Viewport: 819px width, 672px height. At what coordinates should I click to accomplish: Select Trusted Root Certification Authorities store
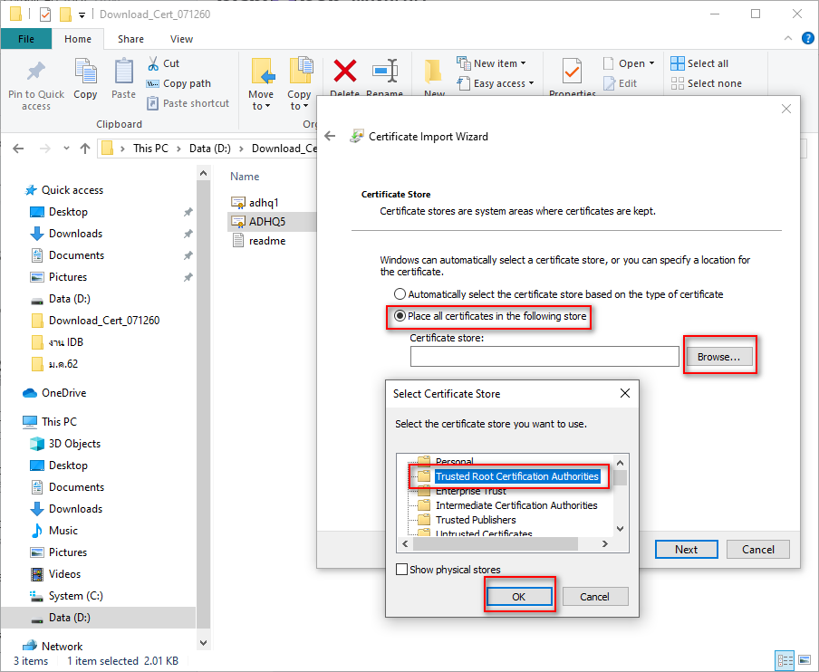tap(517, 476)
